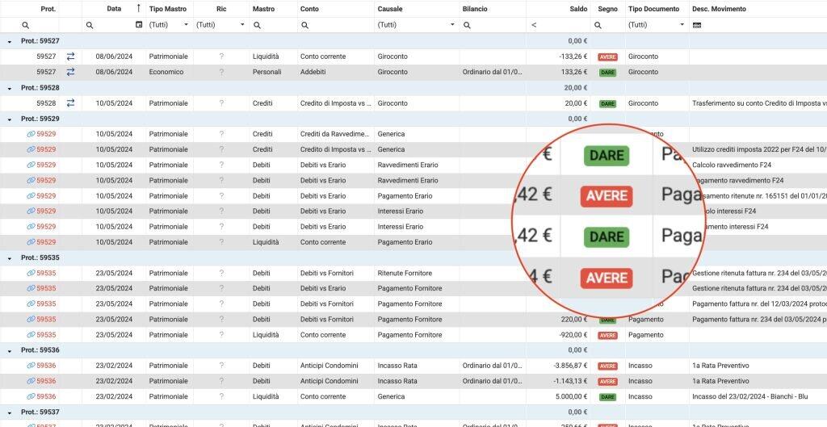Click AVERE badge in 59527 Liquidità row
Viewport: 827px width, 427px height.
pyautogui.click(x=607, y=57)
